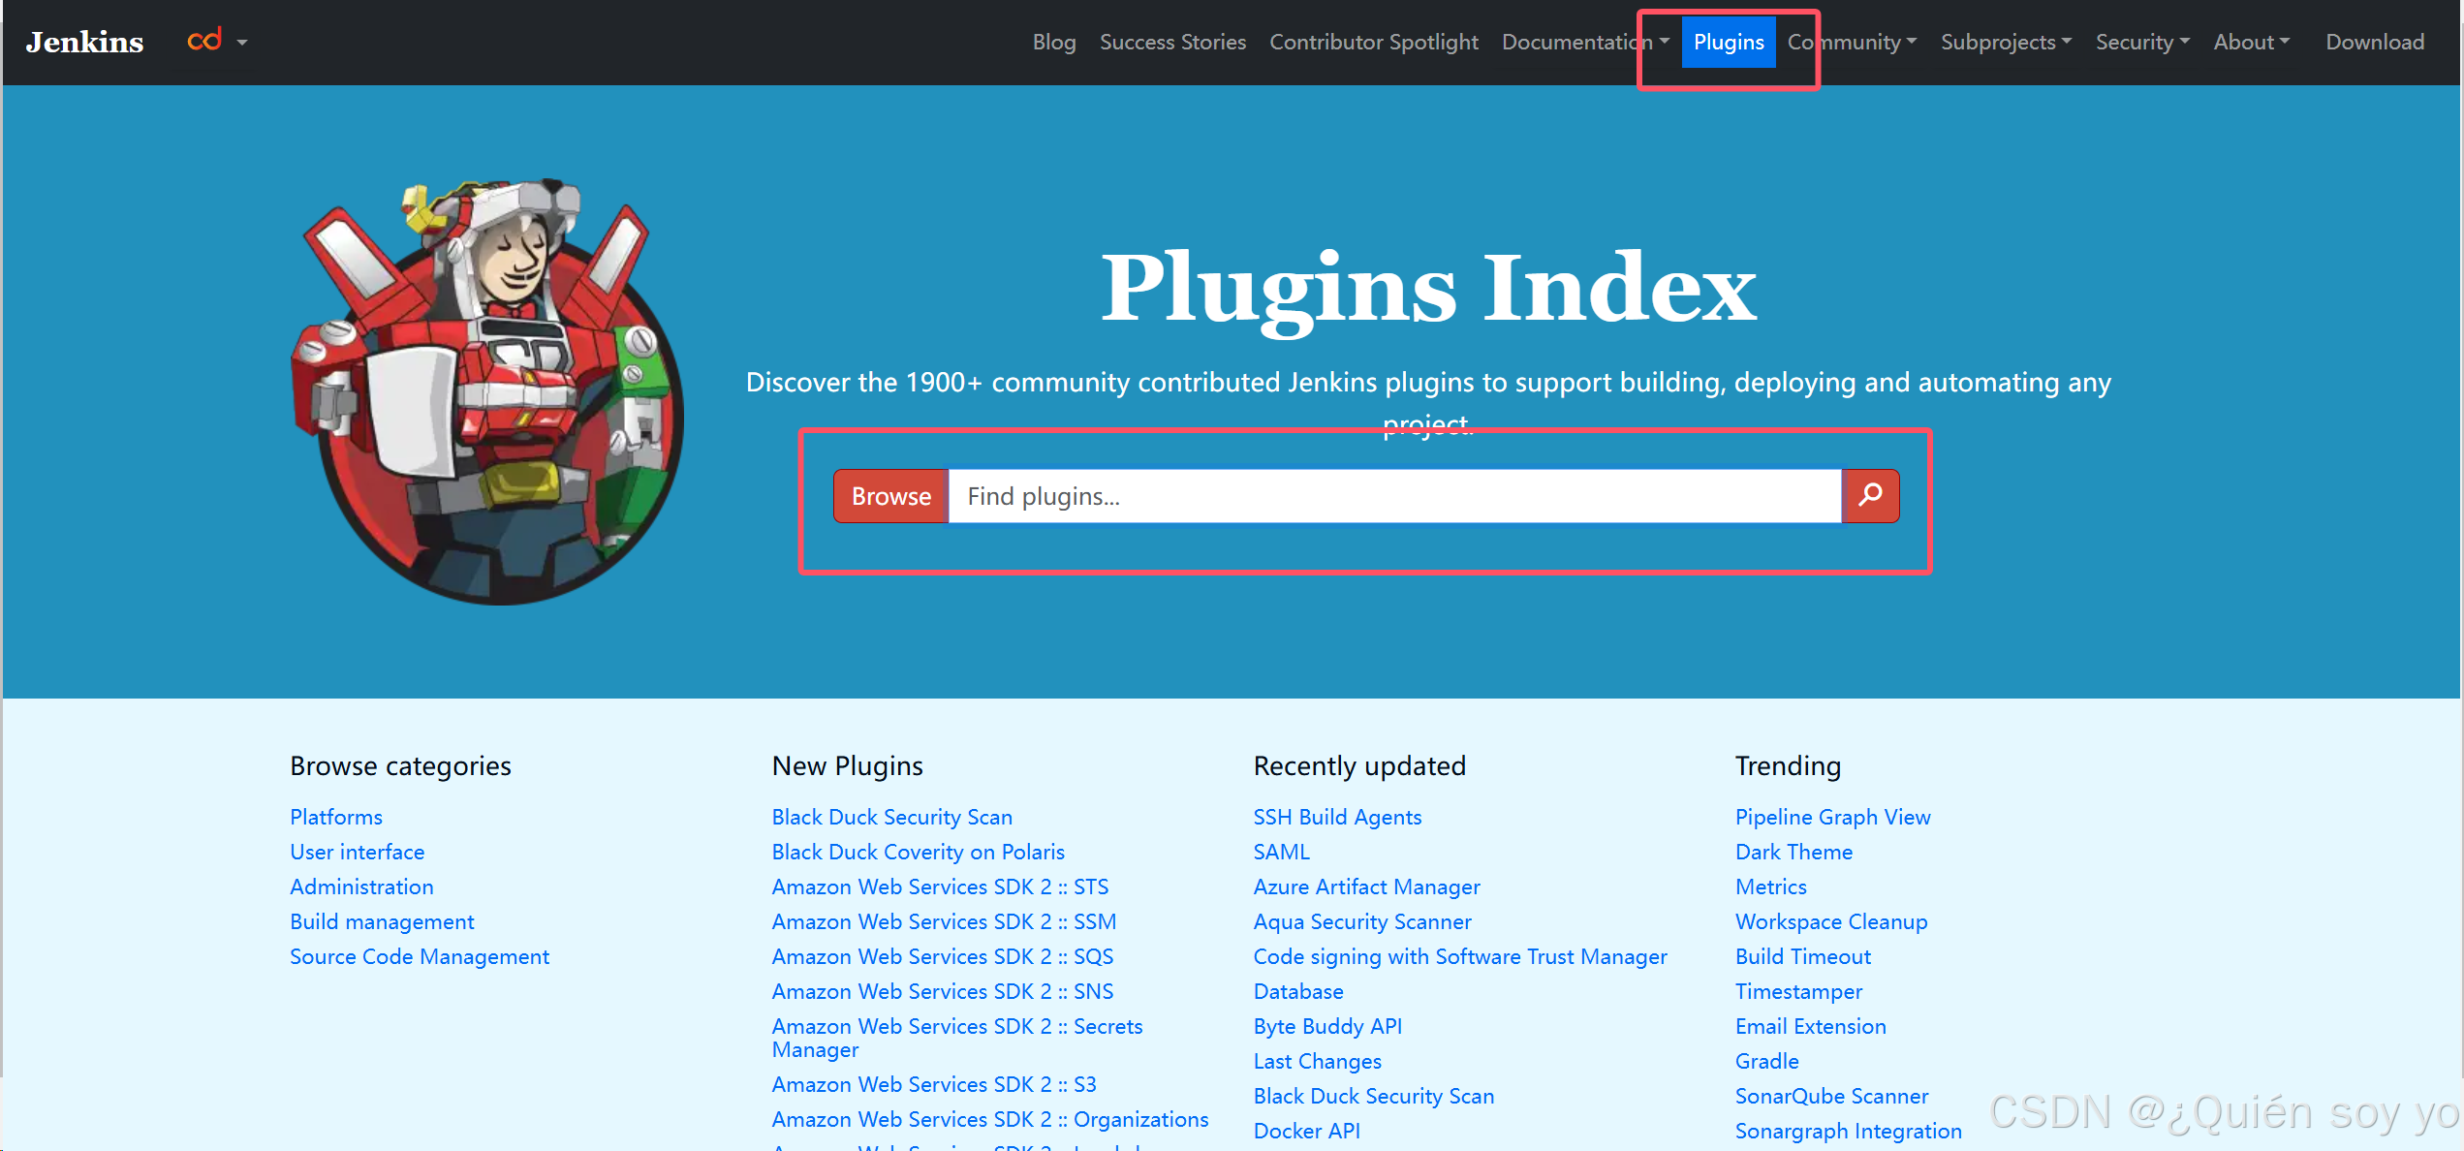
Task: Open the SonarQube Scanner plugin
Action: pos(1831,1096)
